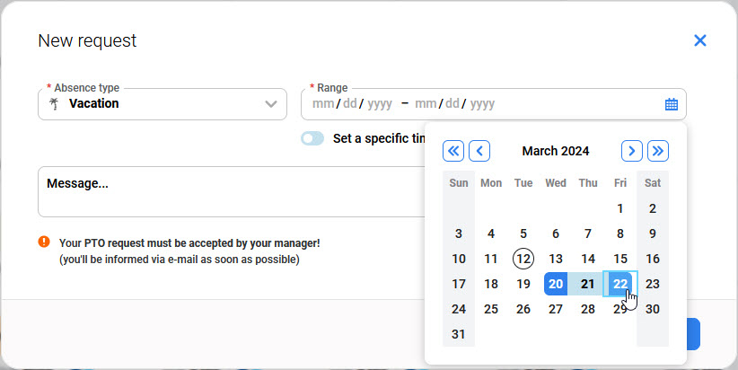Click into the Message text area
Screen dimensions: 738x370
pos(224,191)
